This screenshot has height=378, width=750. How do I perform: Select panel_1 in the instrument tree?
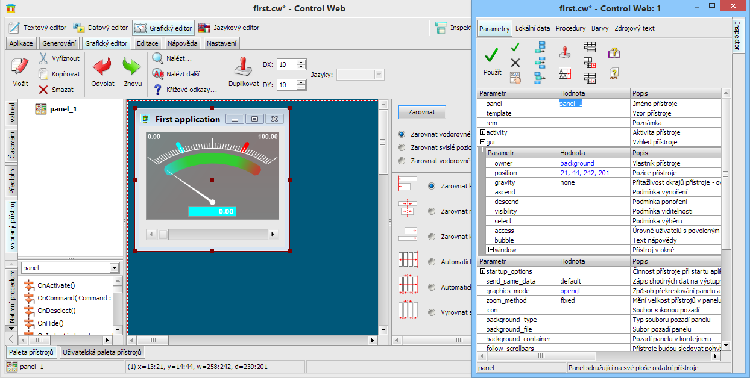click(63, 109)
